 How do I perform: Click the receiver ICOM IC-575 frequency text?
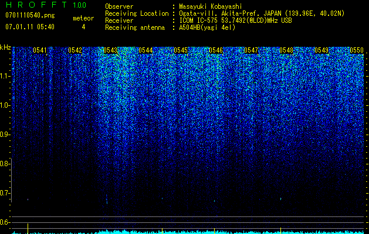(x=235, y=20)
